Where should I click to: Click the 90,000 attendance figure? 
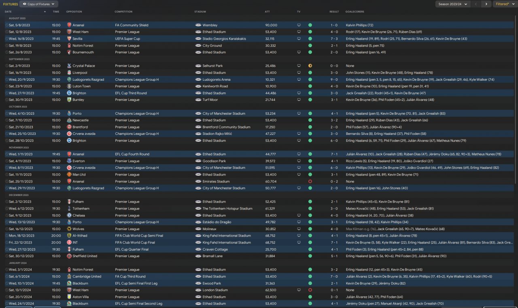click(271, 25)
